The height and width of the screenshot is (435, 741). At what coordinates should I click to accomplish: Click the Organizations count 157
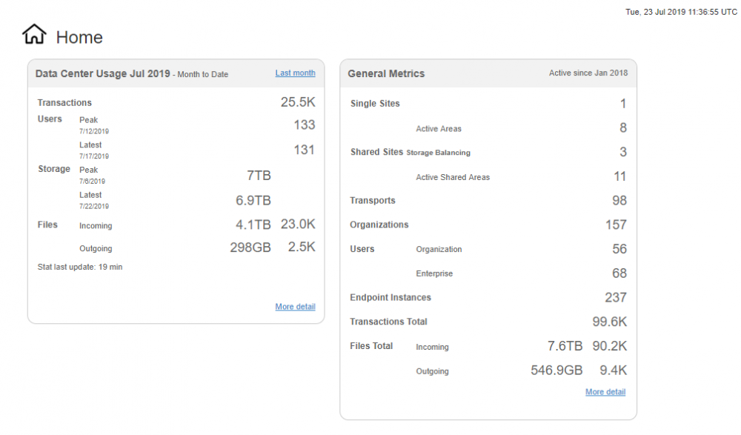click(x=616, y=225)
